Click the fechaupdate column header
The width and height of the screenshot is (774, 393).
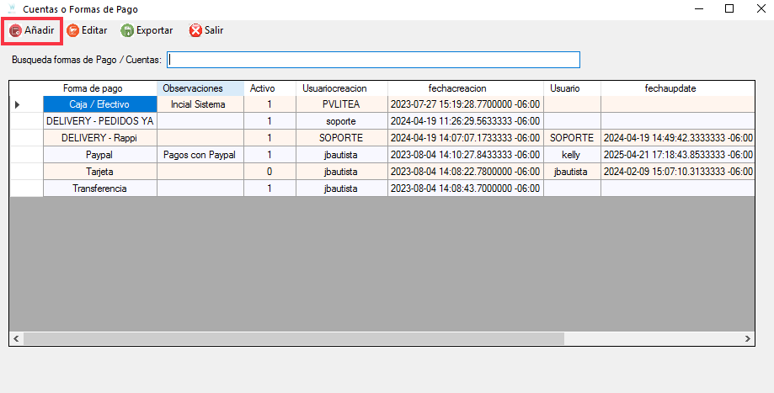[x=676, y=88]
